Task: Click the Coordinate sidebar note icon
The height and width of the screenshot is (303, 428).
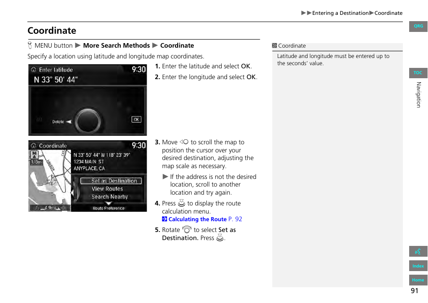Action: click(274, 46)
